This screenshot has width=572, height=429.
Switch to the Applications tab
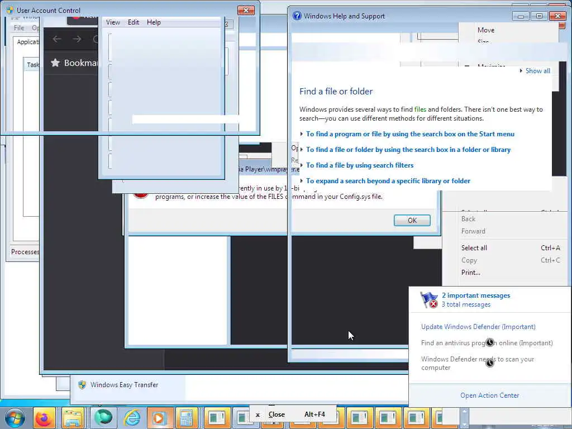click(x=27, y=42)
